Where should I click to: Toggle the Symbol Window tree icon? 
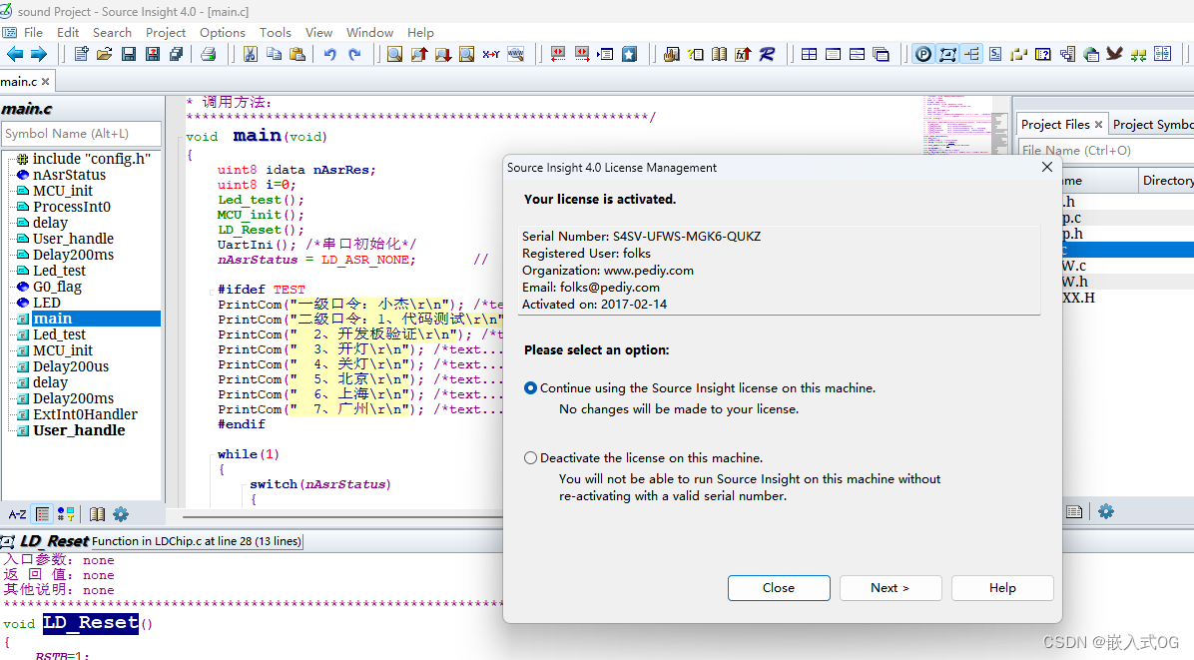pyautogui.click(x=971, y=54)
